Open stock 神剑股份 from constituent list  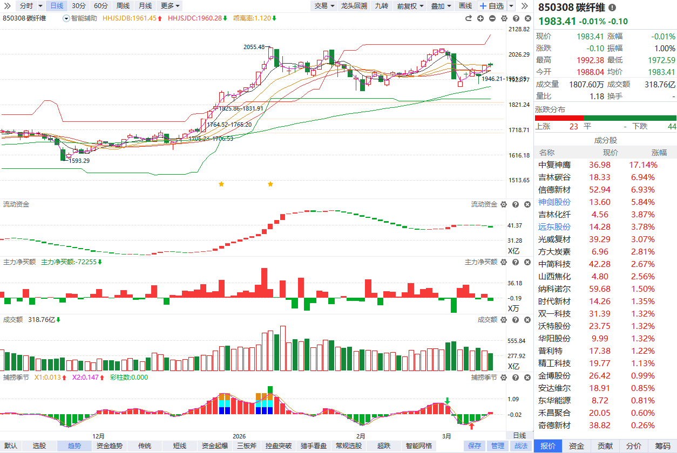tap(554, 202)
